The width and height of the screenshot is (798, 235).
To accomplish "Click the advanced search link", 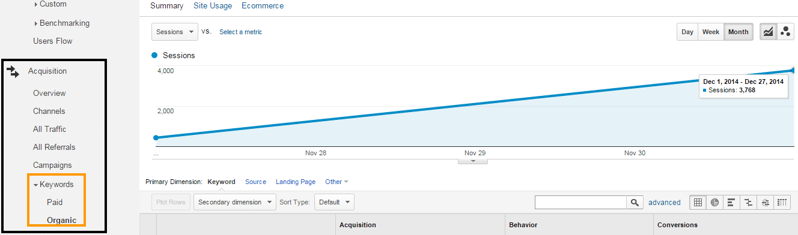I will tap(665, 203).
